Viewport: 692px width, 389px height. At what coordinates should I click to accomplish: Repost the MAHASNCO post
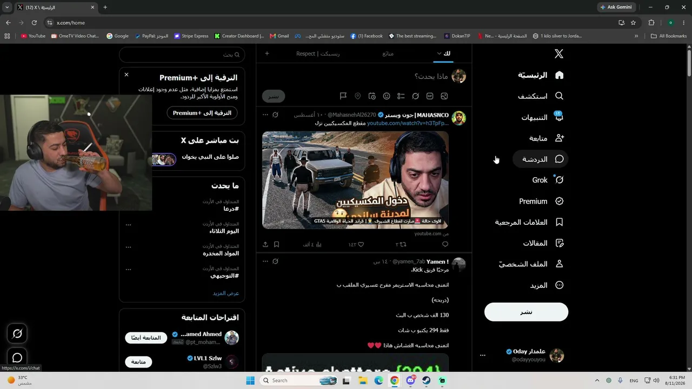pos(401,244)
